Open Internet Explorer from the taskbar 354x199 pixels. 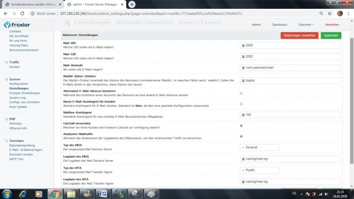(x=23, y=193)
